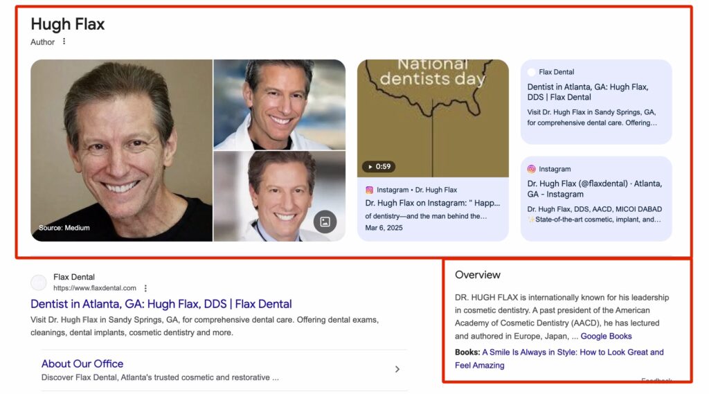Open image gallery icon on bottom-right photo

coord(325,222)
